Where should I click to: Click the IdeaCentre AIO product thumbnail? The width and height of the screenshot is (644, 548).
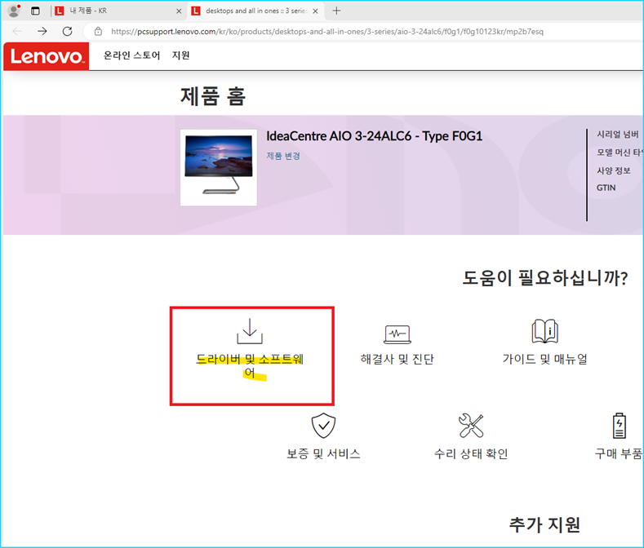point(219,167)
